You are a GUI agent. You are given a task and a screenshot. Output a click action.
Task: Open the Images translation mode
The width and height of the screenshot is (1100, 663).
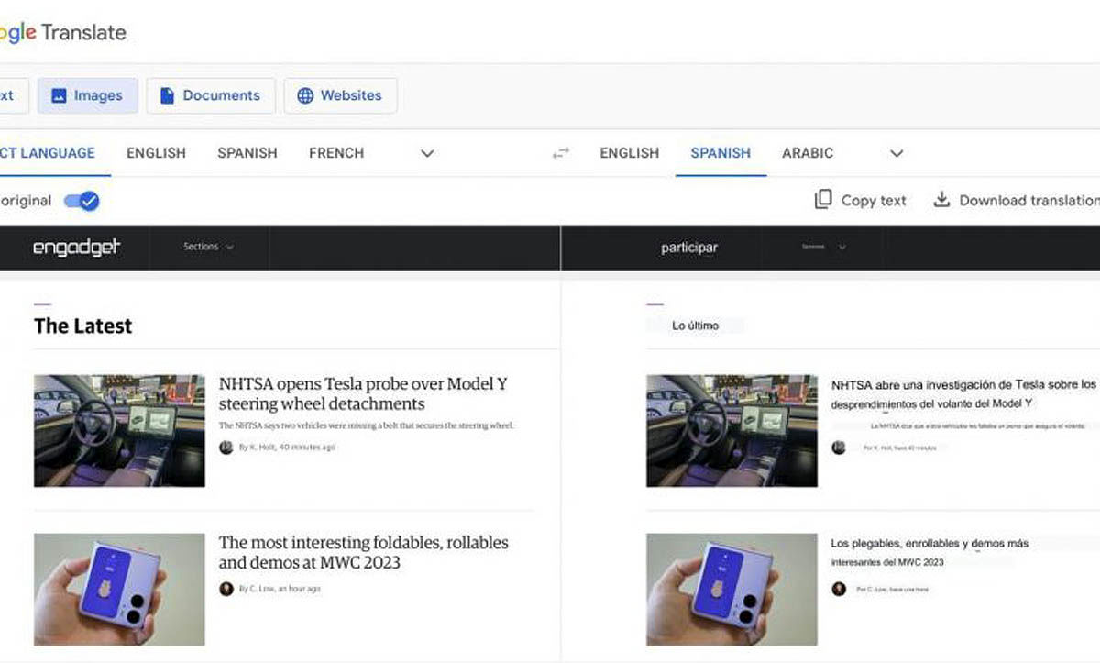[x=87, y=95]
